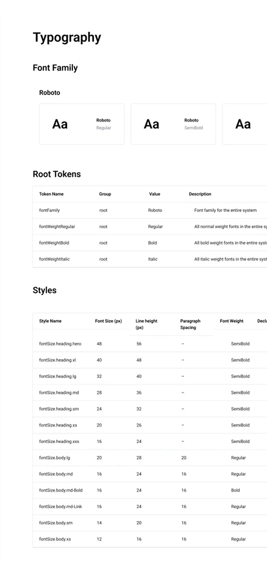Click the Value column header
The image size is (267, 579).
[155, 194]
